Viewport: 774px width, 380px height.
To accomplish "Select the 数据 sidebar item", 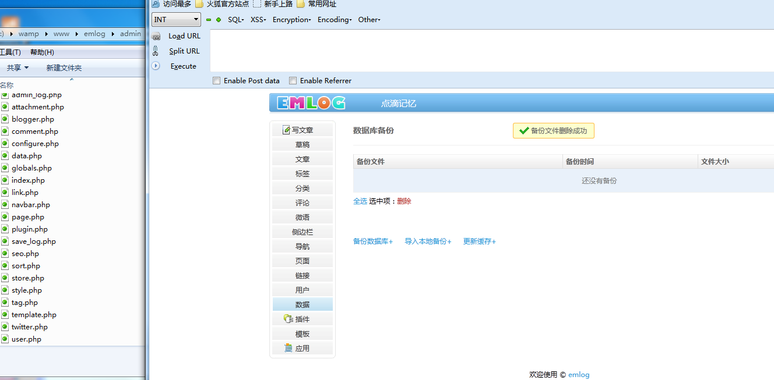I will click(302, 304).
